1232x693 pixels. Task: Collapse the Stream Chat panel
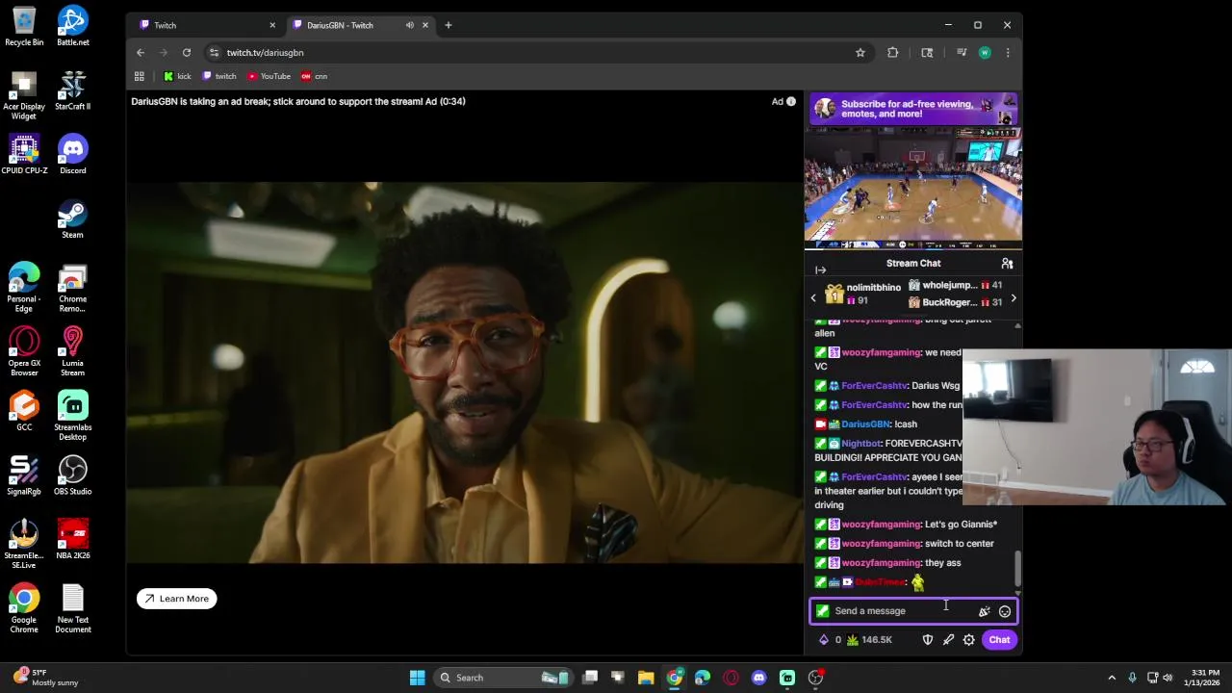point(820,270)
